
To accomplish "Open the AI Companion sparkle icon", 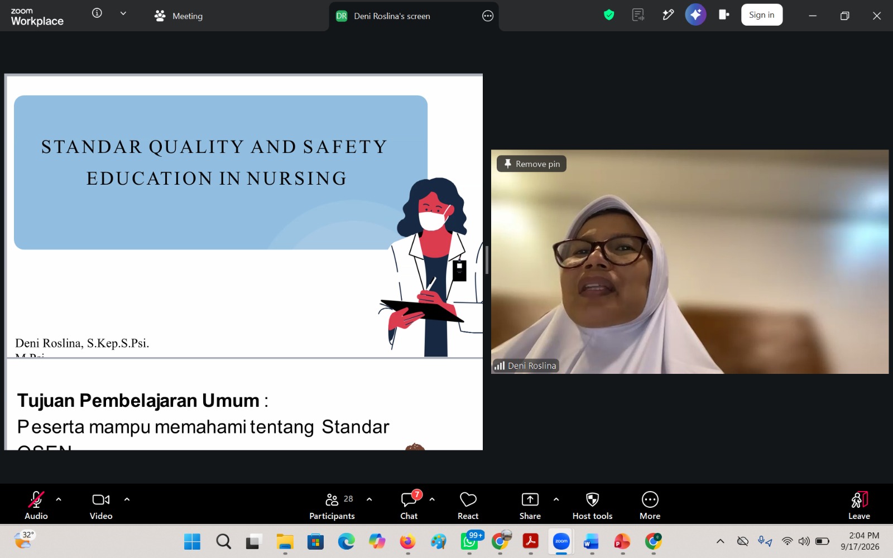I will (695, 15).
